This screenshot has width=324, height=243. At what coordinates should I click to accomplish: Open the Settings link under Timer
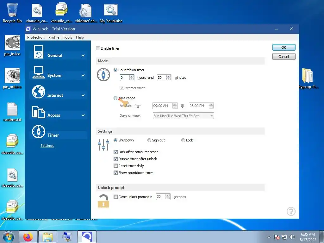47,146
